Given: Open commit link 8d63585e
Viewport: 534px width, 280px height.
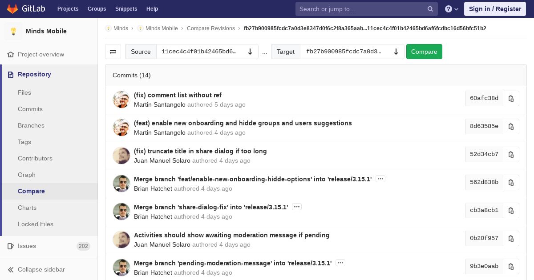Looking at the screenshot, I should [484, 126].
